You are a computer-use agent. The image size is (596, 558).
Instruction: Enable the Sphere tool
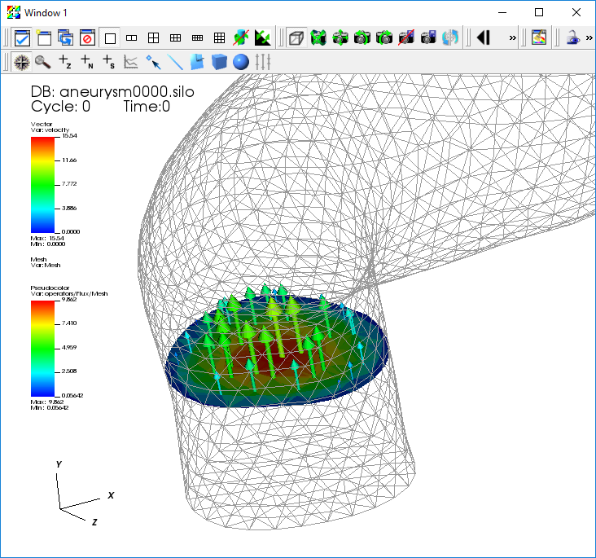click(x=241, y=62)
